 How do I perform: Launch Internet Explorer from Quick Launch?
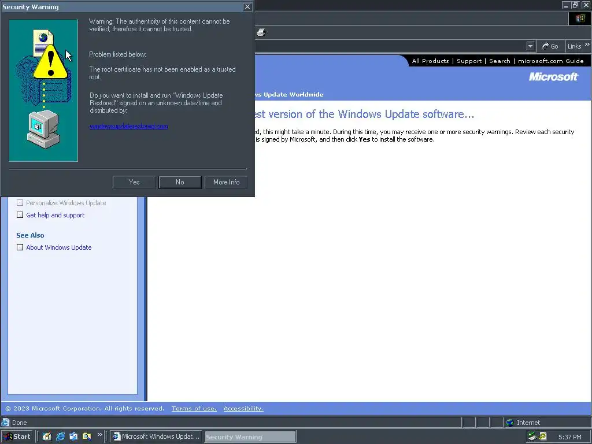click(60, 436)
